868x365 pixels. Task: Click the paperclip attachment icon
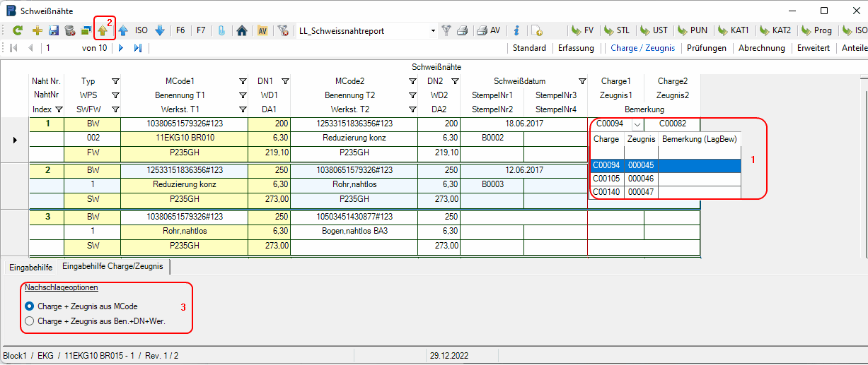tap(221, 30)
